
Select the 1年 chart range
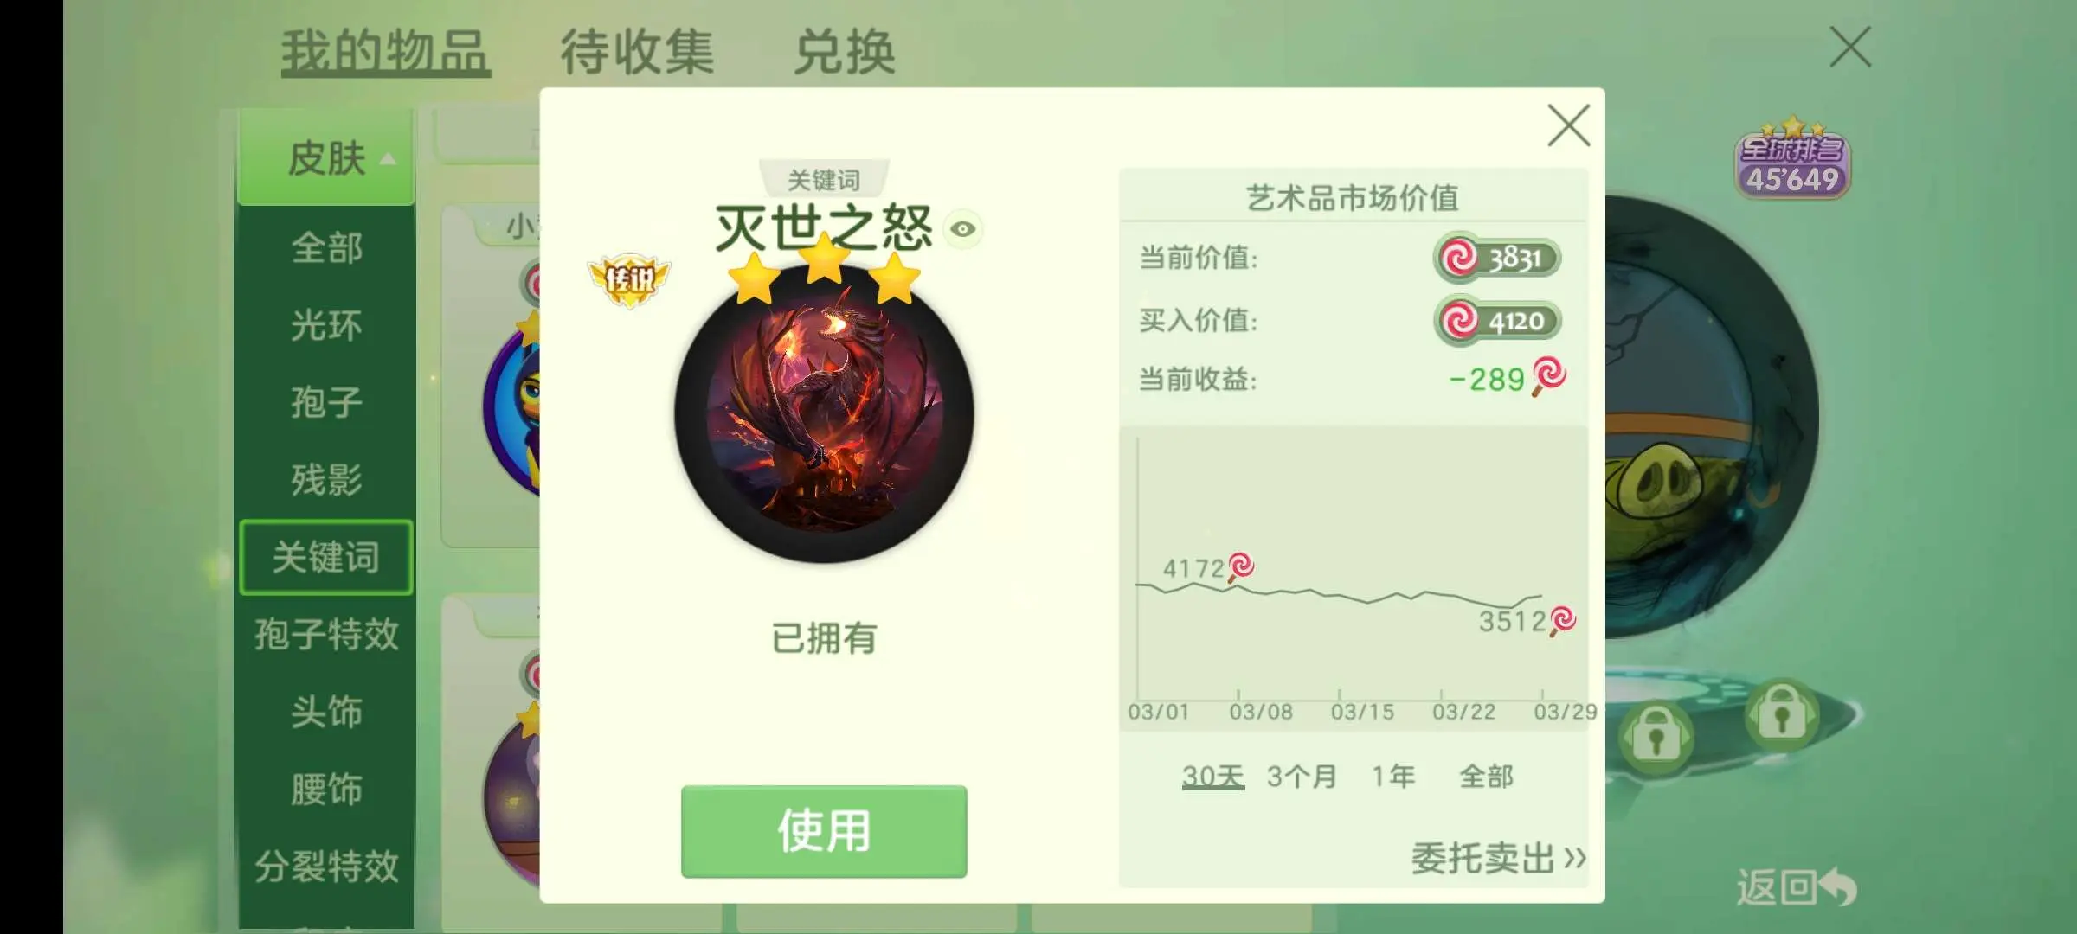click(1393, 776)
